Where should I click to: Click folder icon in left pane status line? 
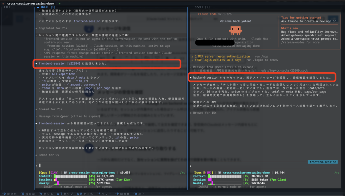point(65,173)
